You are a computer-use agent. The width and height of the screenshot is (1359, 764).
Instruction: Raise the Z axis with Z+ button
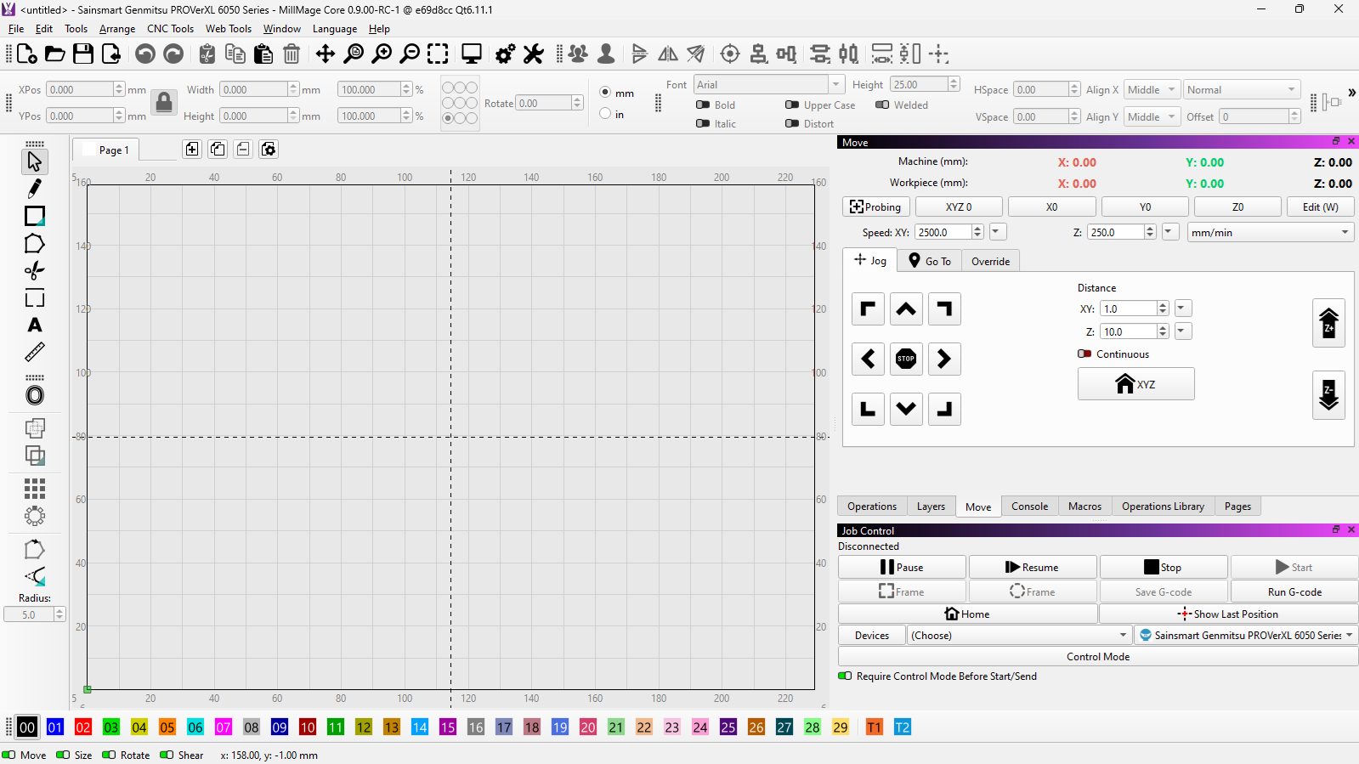1328,324
